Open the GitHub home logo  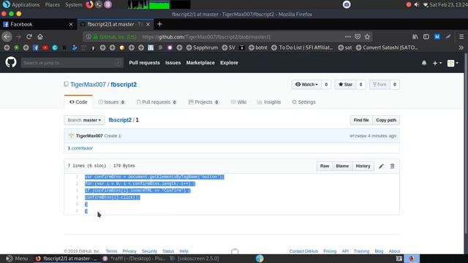[11, 62]
